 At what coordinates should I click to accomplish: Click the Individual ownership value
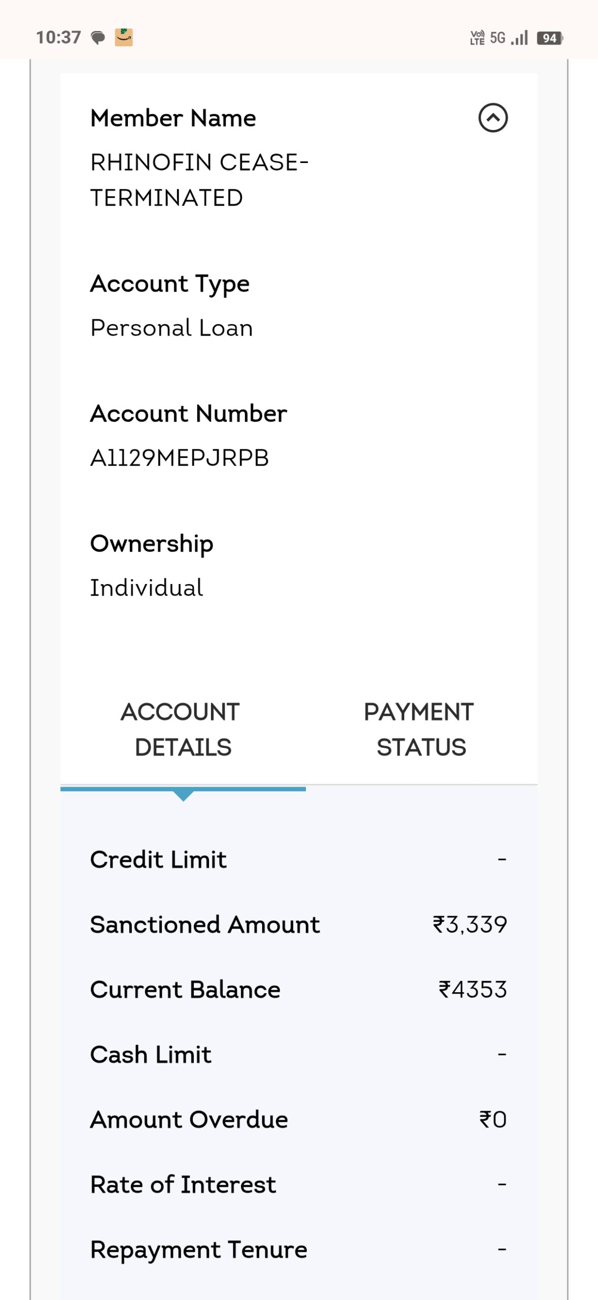point(147,588)
